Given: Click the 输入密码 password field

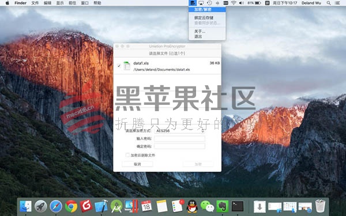Looking at the screenshot, I should 179,139.
